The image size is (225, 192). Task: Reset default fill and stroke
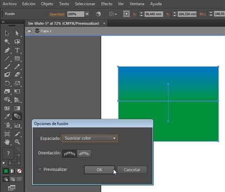(x=4, y=163)
